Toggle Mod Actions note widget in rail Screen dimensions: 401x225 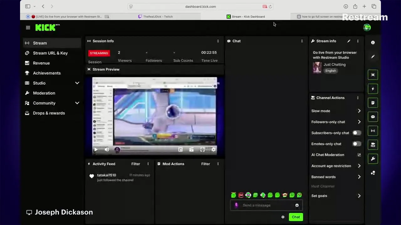click(x=373, y=103)
